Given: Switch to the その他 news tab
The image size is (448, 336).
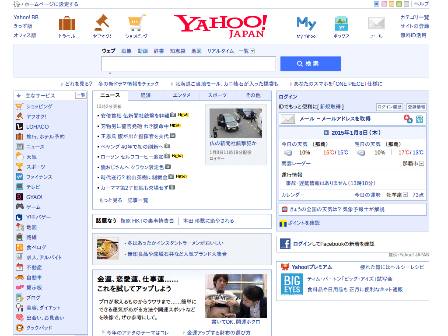Looking at the screenshot, I should tap(253, 95).
